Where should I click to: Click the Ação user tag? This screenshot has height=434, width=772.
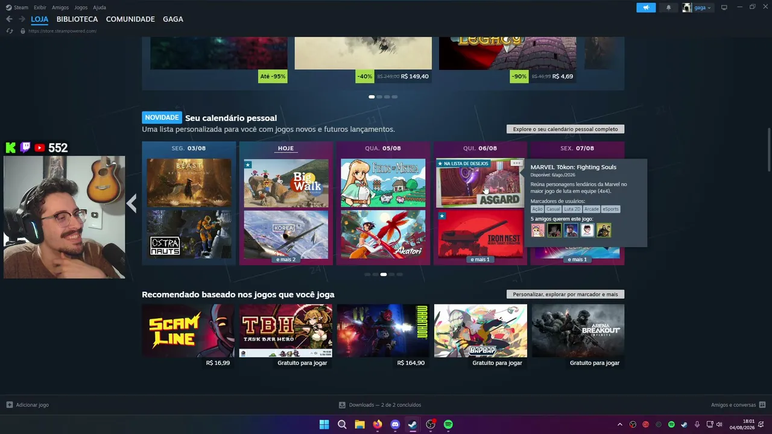tap(537, 209)
